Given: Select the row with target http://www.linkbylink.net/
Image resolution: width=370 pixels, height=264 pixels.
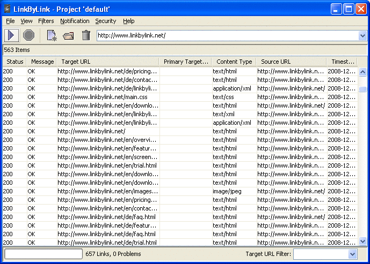Looking at the screenshot, I should tap(180, 131).
